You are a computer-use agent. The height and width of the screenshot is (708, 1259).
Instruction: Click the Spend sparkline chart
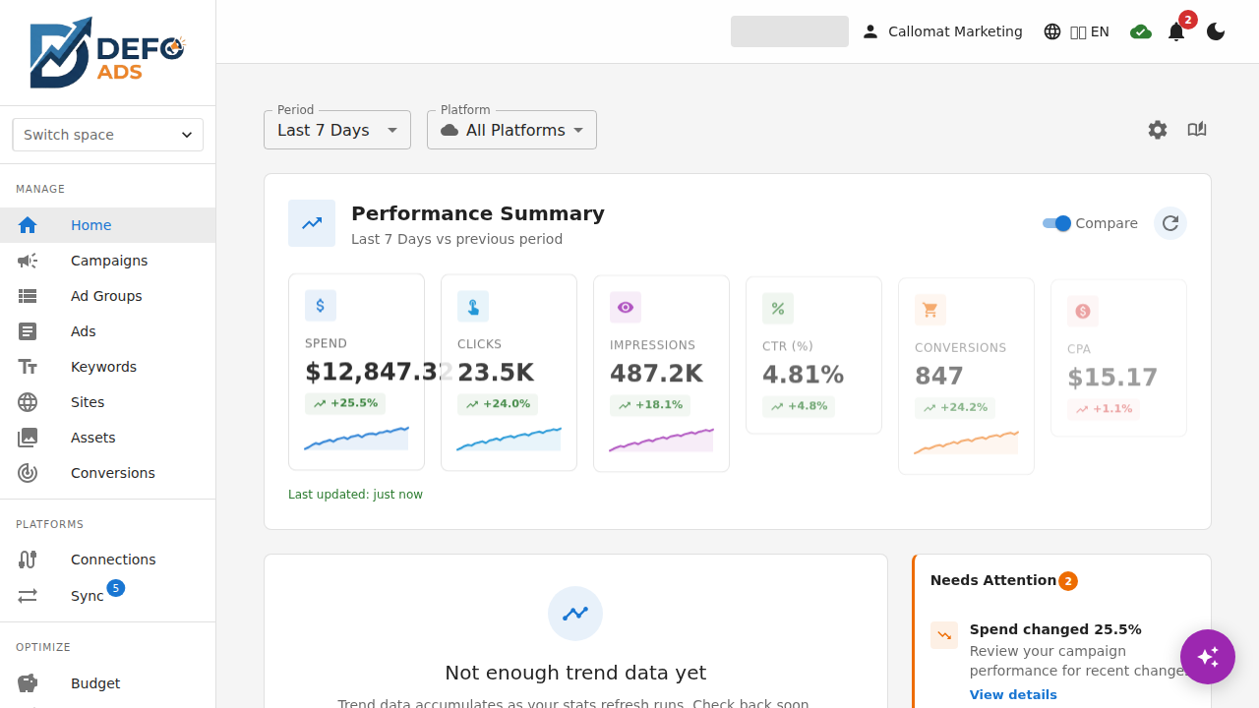(x=356, y=439)
